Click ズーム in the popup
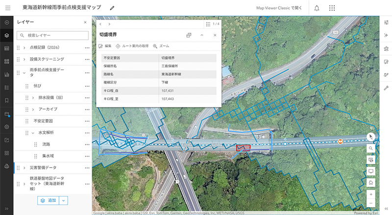Screen dimensions: 392x215 (x=161, y=46)
